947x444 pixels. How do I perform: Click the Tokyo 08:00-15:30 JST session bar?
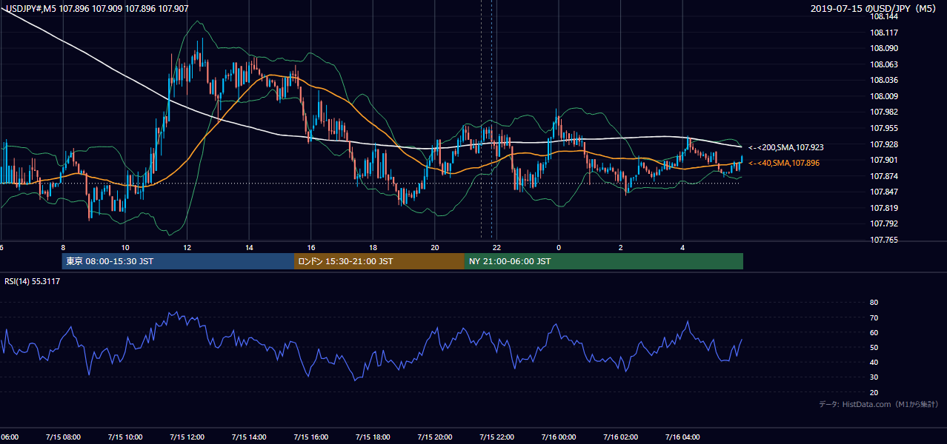click(178, 261)
